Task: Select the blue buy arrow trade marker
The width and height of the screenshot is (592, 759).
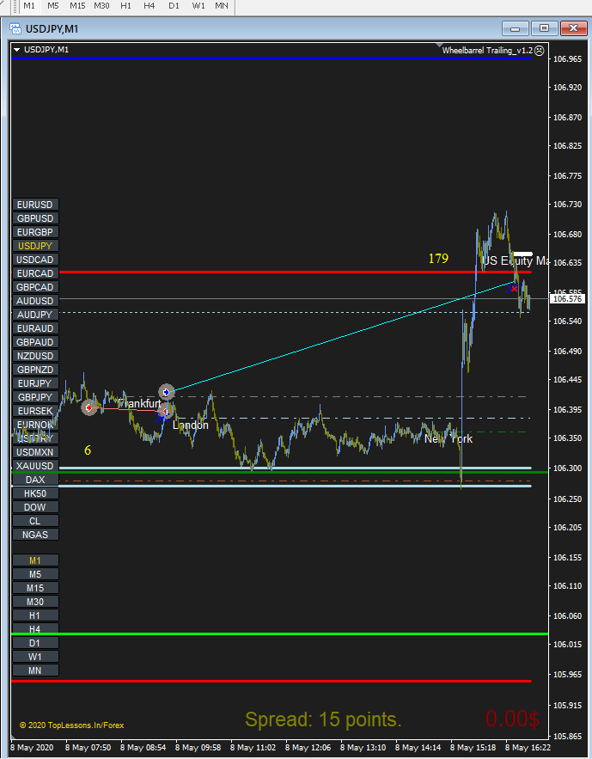Action: point(167,392)
